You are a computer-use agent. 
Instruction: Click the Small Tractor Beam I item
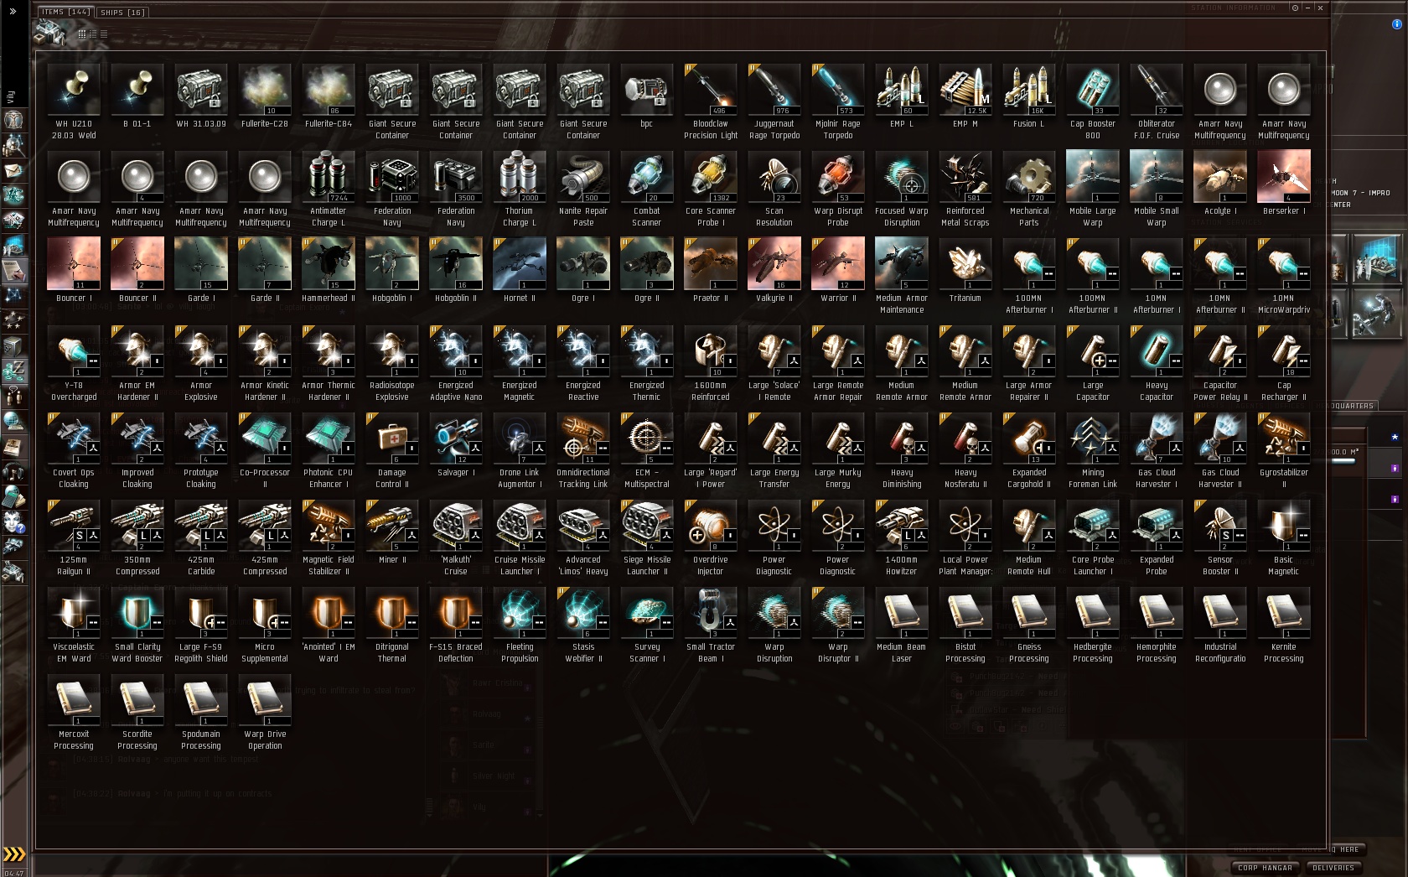click(710, 625)
